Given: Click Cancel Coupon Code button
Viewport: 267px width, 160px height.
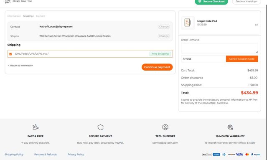Looking at the screenshot, I should [242, 59].
